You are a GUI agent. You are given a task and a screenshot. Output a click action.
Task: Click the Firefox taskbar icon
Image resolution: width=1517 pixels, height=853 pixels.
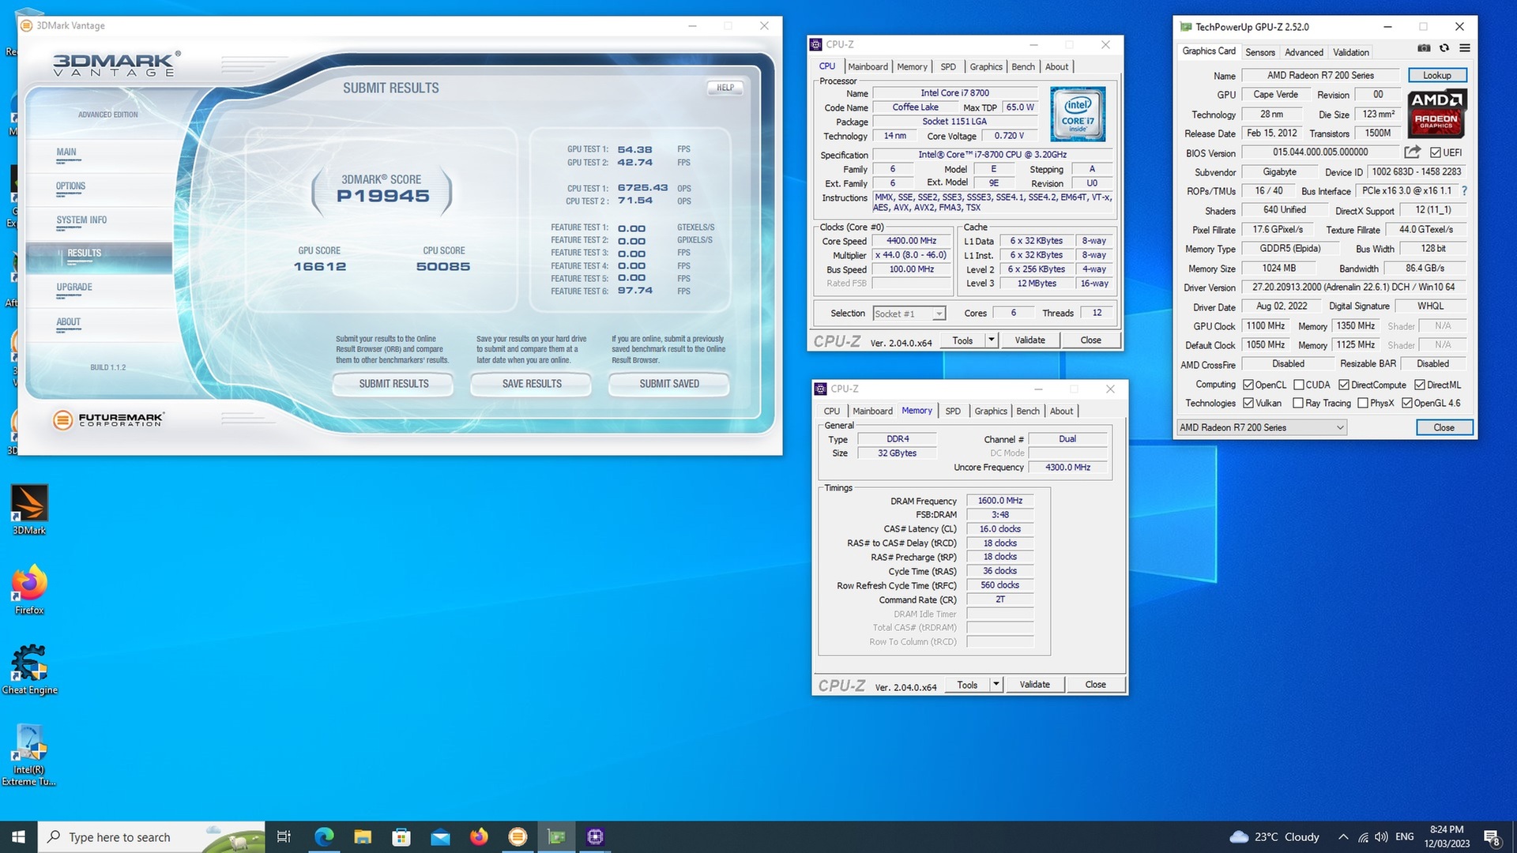coord(479,837)
